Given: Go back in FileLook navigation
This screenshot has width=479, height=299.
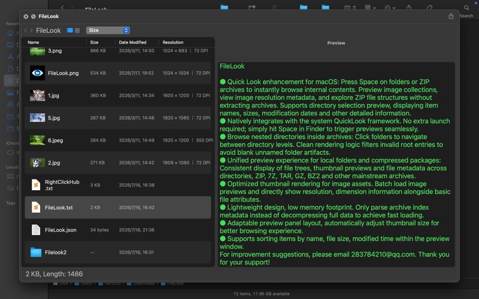Looking at the screenshot, I should point(26,30).
